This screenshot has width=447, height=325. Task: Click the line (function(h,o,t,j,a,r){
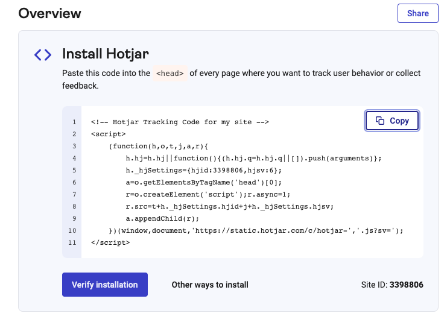point(159,147)
